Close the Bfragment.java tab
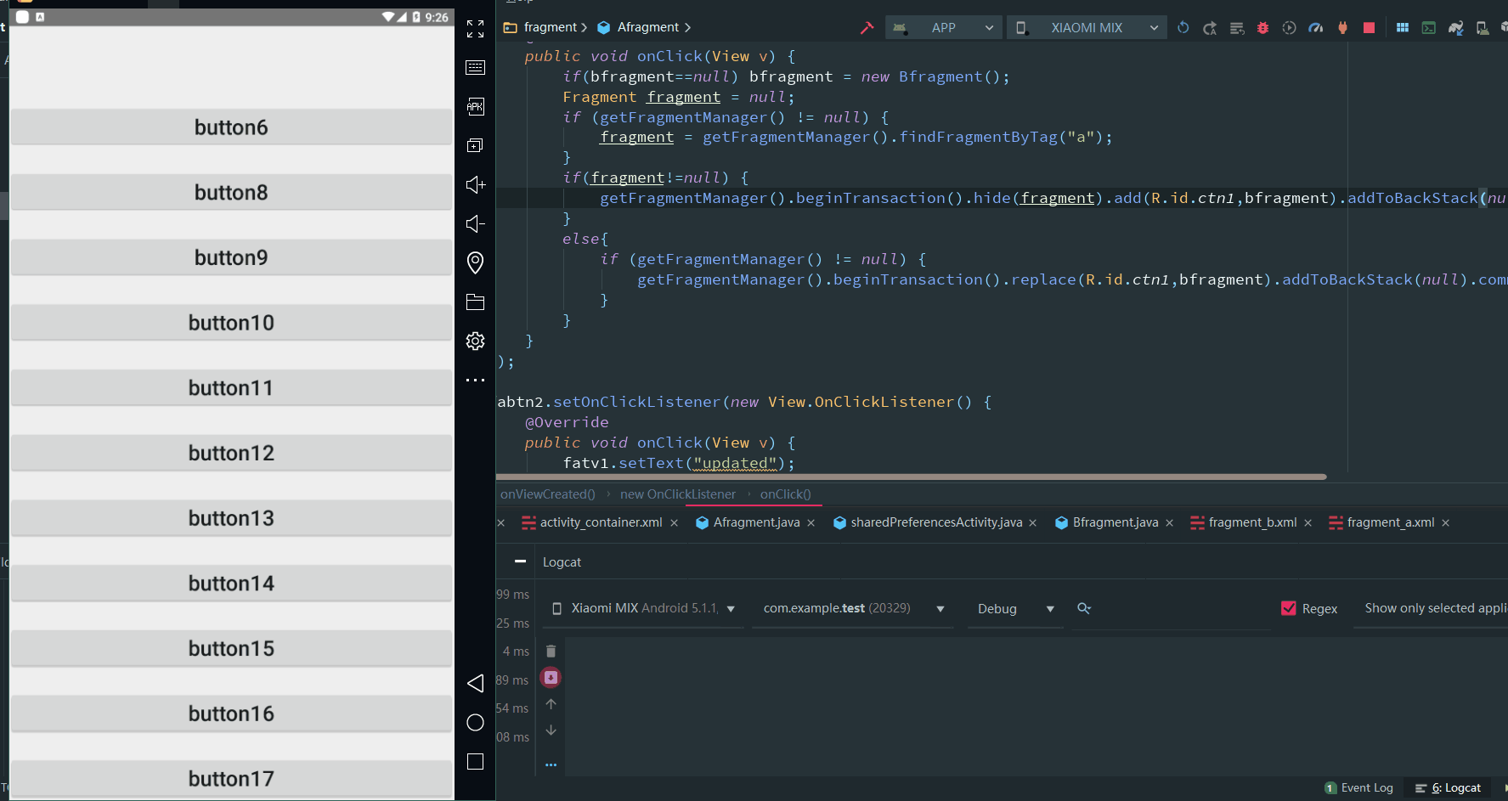This screenshot has height=801, width=1508. (x=1170, y=523)
